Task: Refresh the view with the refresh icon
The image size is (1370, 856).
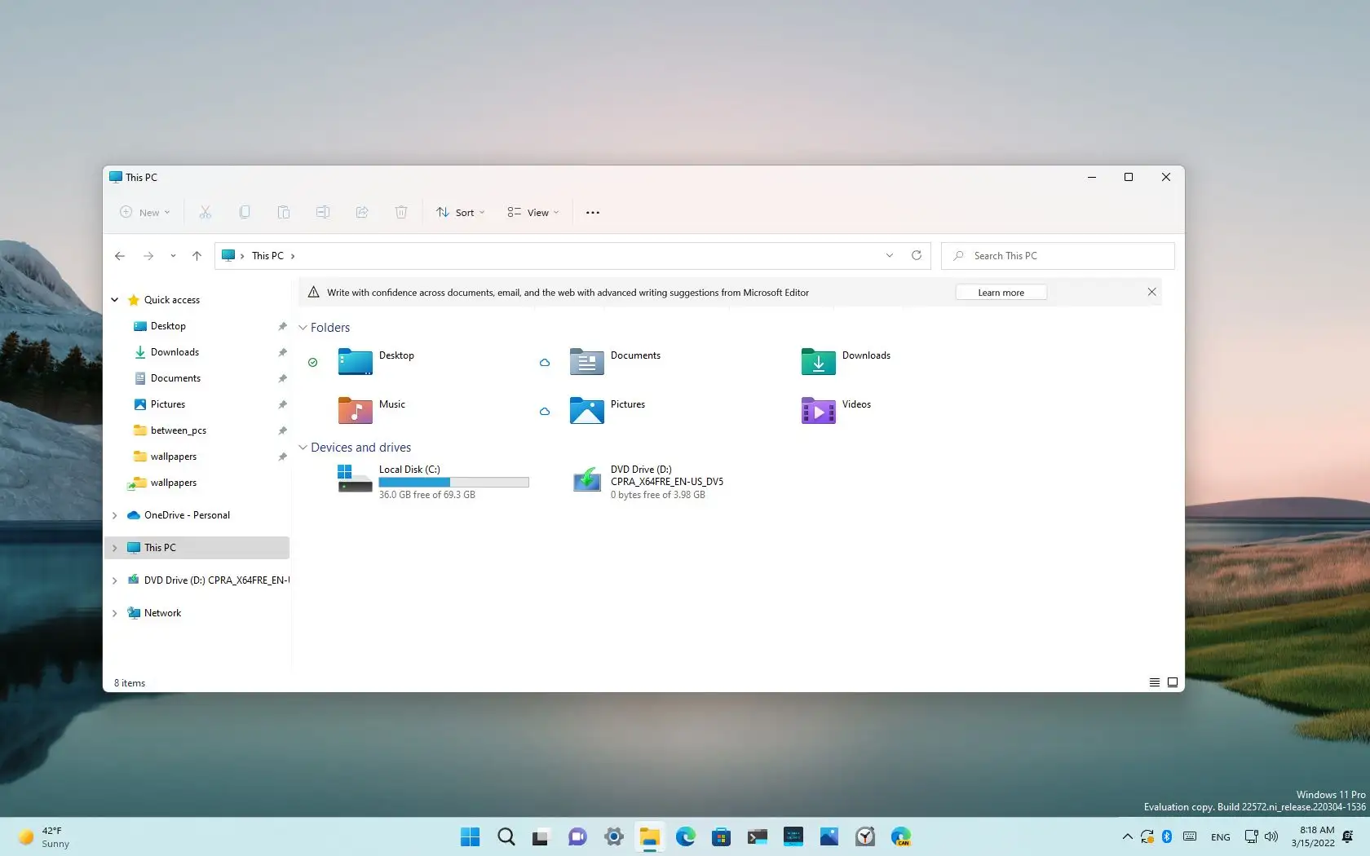Action: [916, 255]
